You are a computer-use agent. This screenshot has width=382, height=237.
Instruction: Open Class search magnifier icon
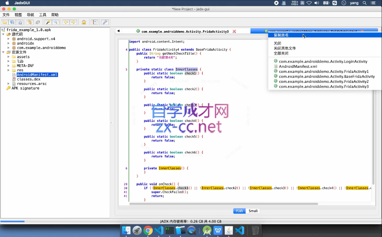point(56,22)
